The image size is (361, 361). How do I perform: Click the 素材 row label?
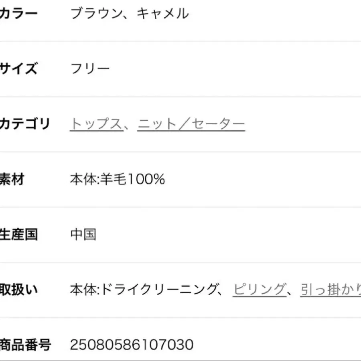point(12,179)
